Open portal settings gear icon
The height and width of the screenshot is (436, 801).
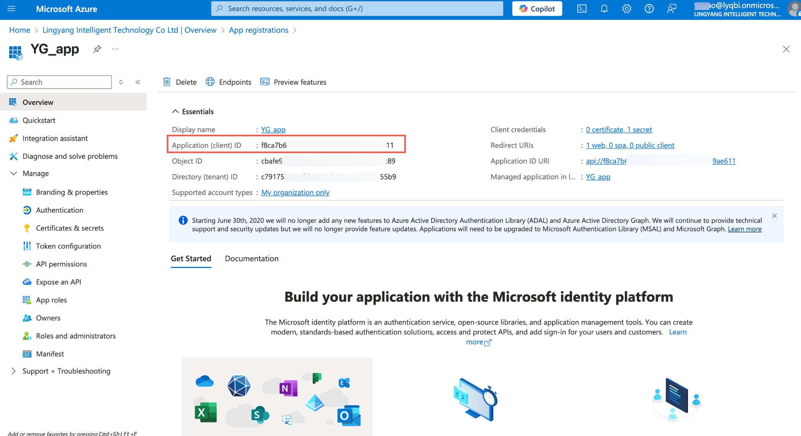(x=627, y=9)
